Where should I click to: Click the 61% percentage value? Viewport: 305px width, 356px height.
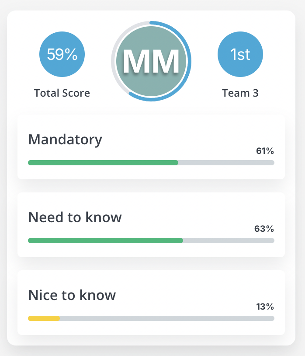(x=265, y=151)
